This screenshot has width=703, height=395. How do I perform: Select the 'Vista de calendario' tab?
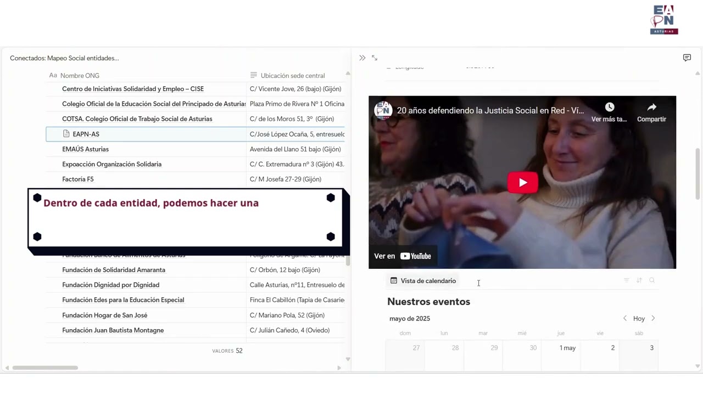click(423, 281)
